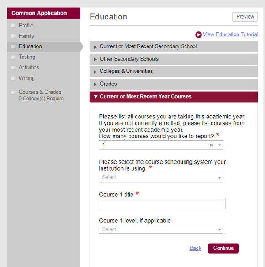Clear the number of courses selection
This screenshot has width=265, height=267.
click(211, 145)
